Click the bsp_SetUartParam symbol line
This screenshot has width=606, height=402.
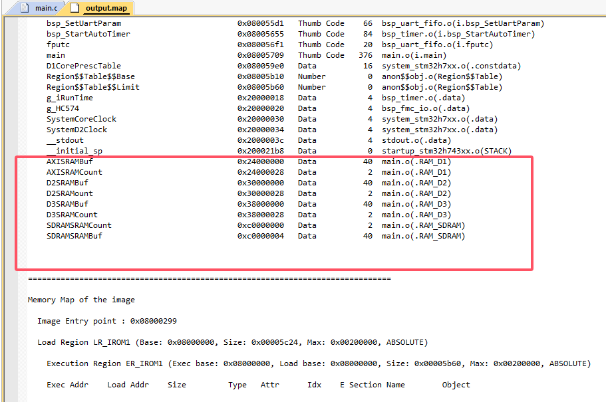point(83,23)
